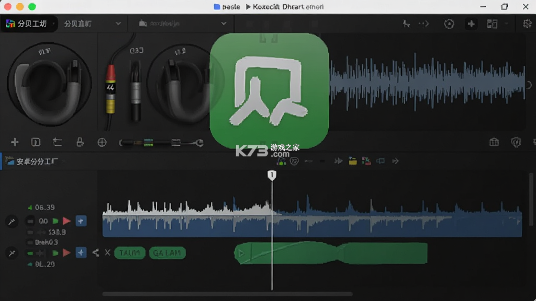Select the 安卓分分工厂 track folder tab

point(31,161)
